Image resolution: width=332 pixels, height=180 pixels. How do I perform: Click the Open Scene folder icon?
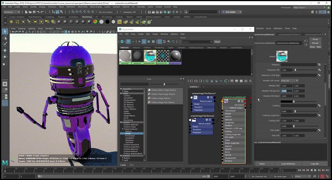[30, 12]
